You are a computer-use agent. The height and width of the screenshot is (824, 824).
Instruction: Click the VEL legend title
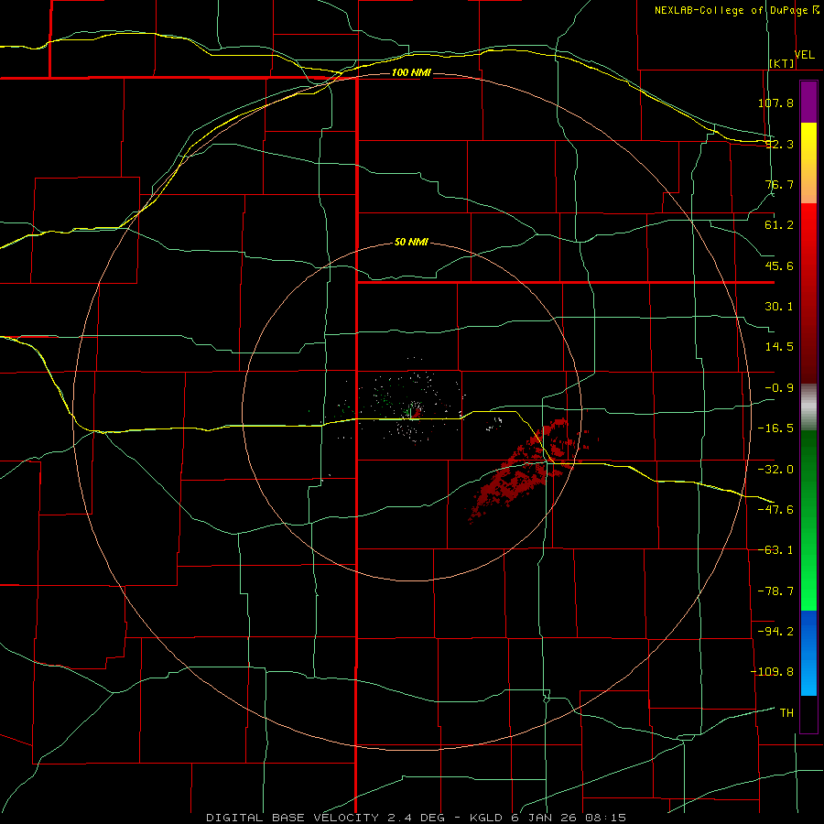[804, 55]
